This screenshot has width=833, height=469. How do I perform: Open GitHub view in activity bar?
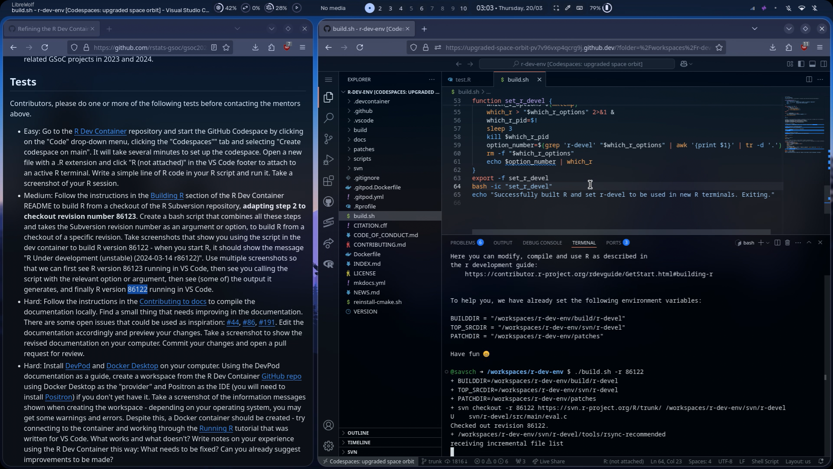(328, 201)
